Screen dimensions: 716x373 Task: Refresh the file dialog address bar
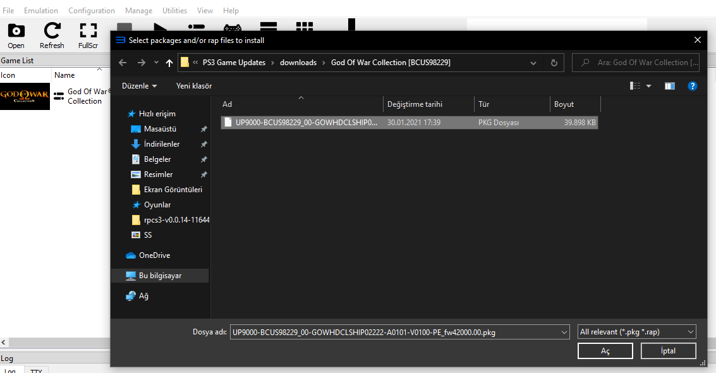tap(554, 63)
